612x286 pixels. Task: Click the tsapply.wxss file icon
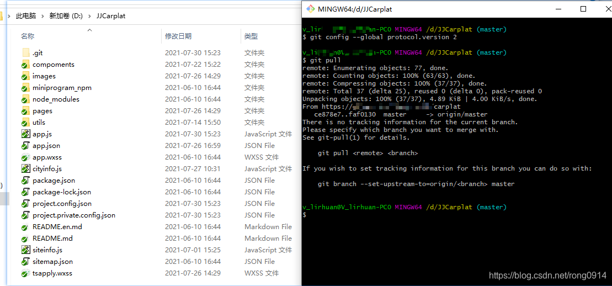26,273
